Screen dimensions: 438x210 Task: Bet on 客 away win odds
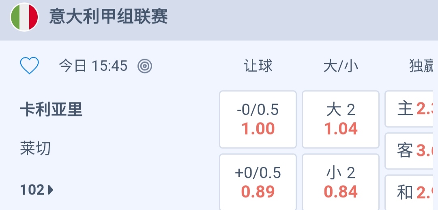tap(412, 151)
